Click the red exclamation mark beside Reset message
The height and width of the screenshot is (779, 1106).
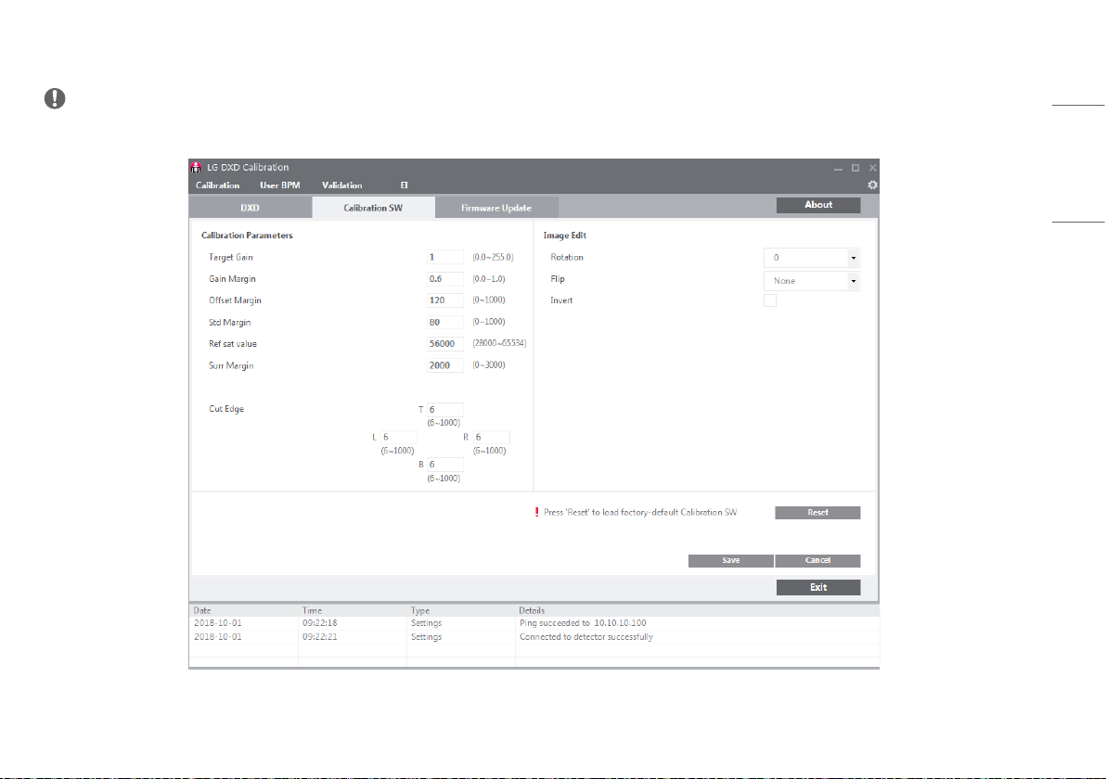click(537, 513)
